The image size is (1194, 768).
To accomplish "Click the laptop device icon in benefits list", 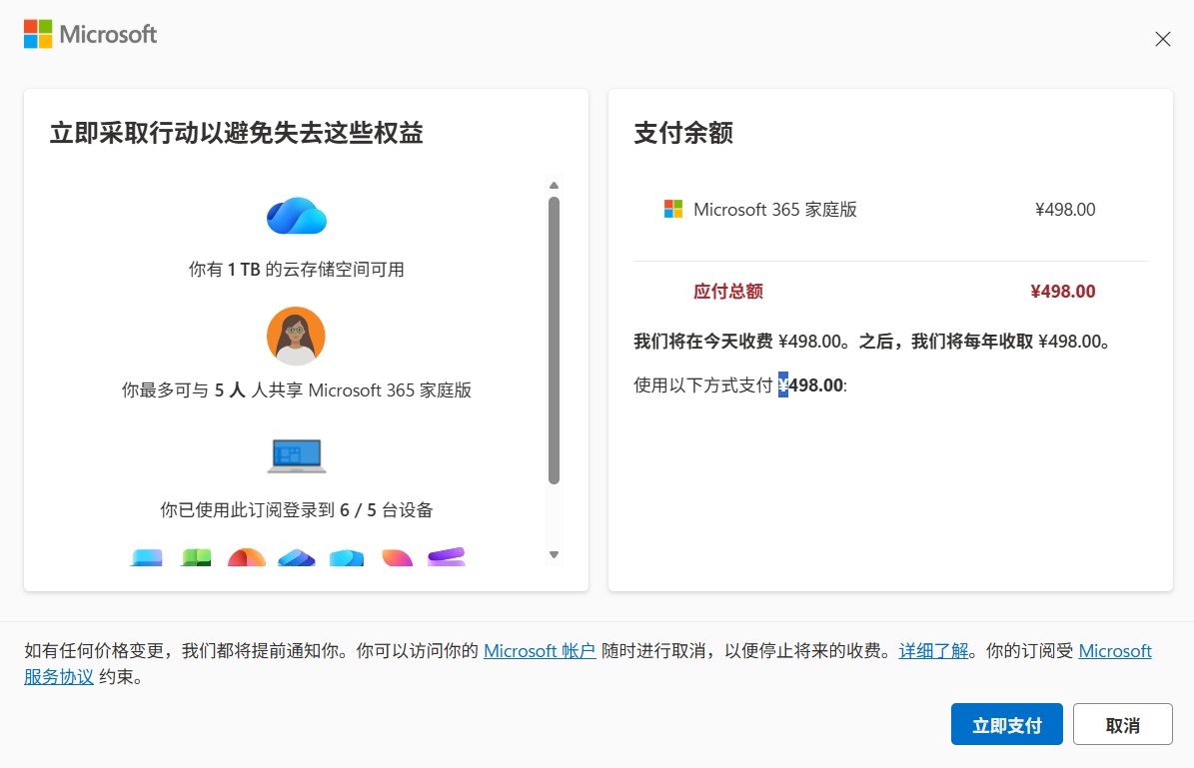I will [296, 455].
